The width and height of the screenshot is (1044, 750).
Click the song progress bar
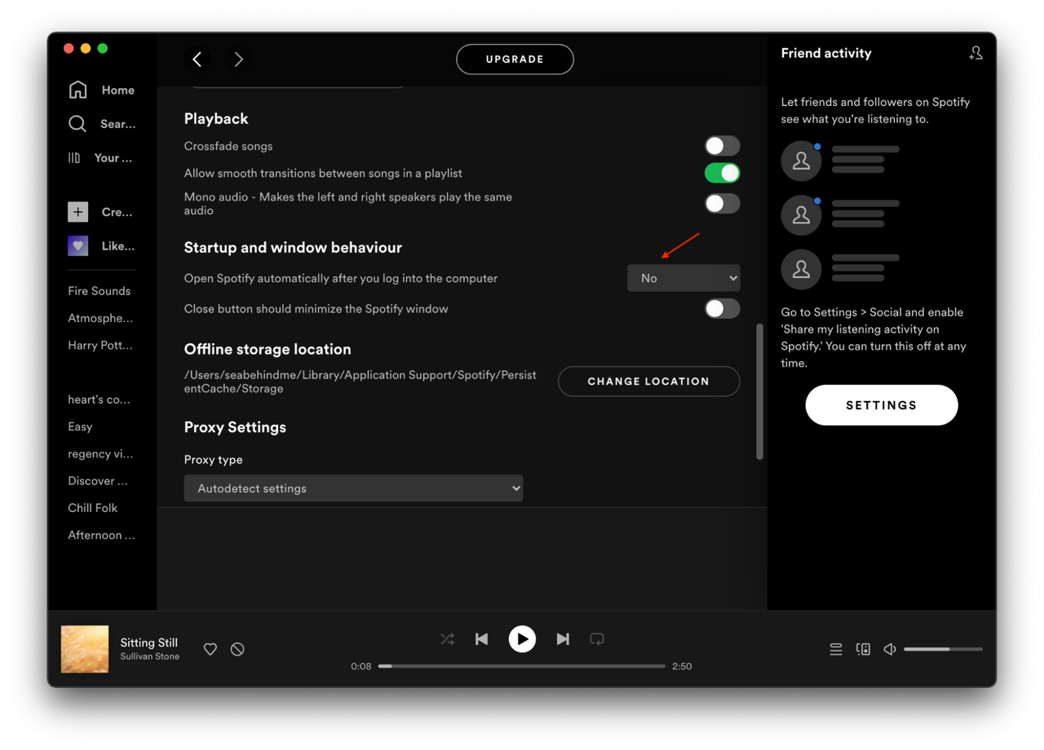tap(522, 666)
